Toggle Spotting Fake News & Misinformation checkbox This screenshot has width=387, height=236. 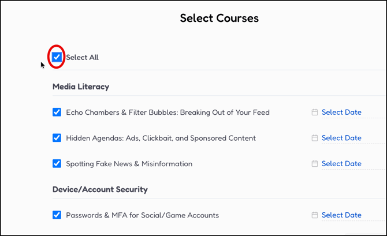coord(57,164)
